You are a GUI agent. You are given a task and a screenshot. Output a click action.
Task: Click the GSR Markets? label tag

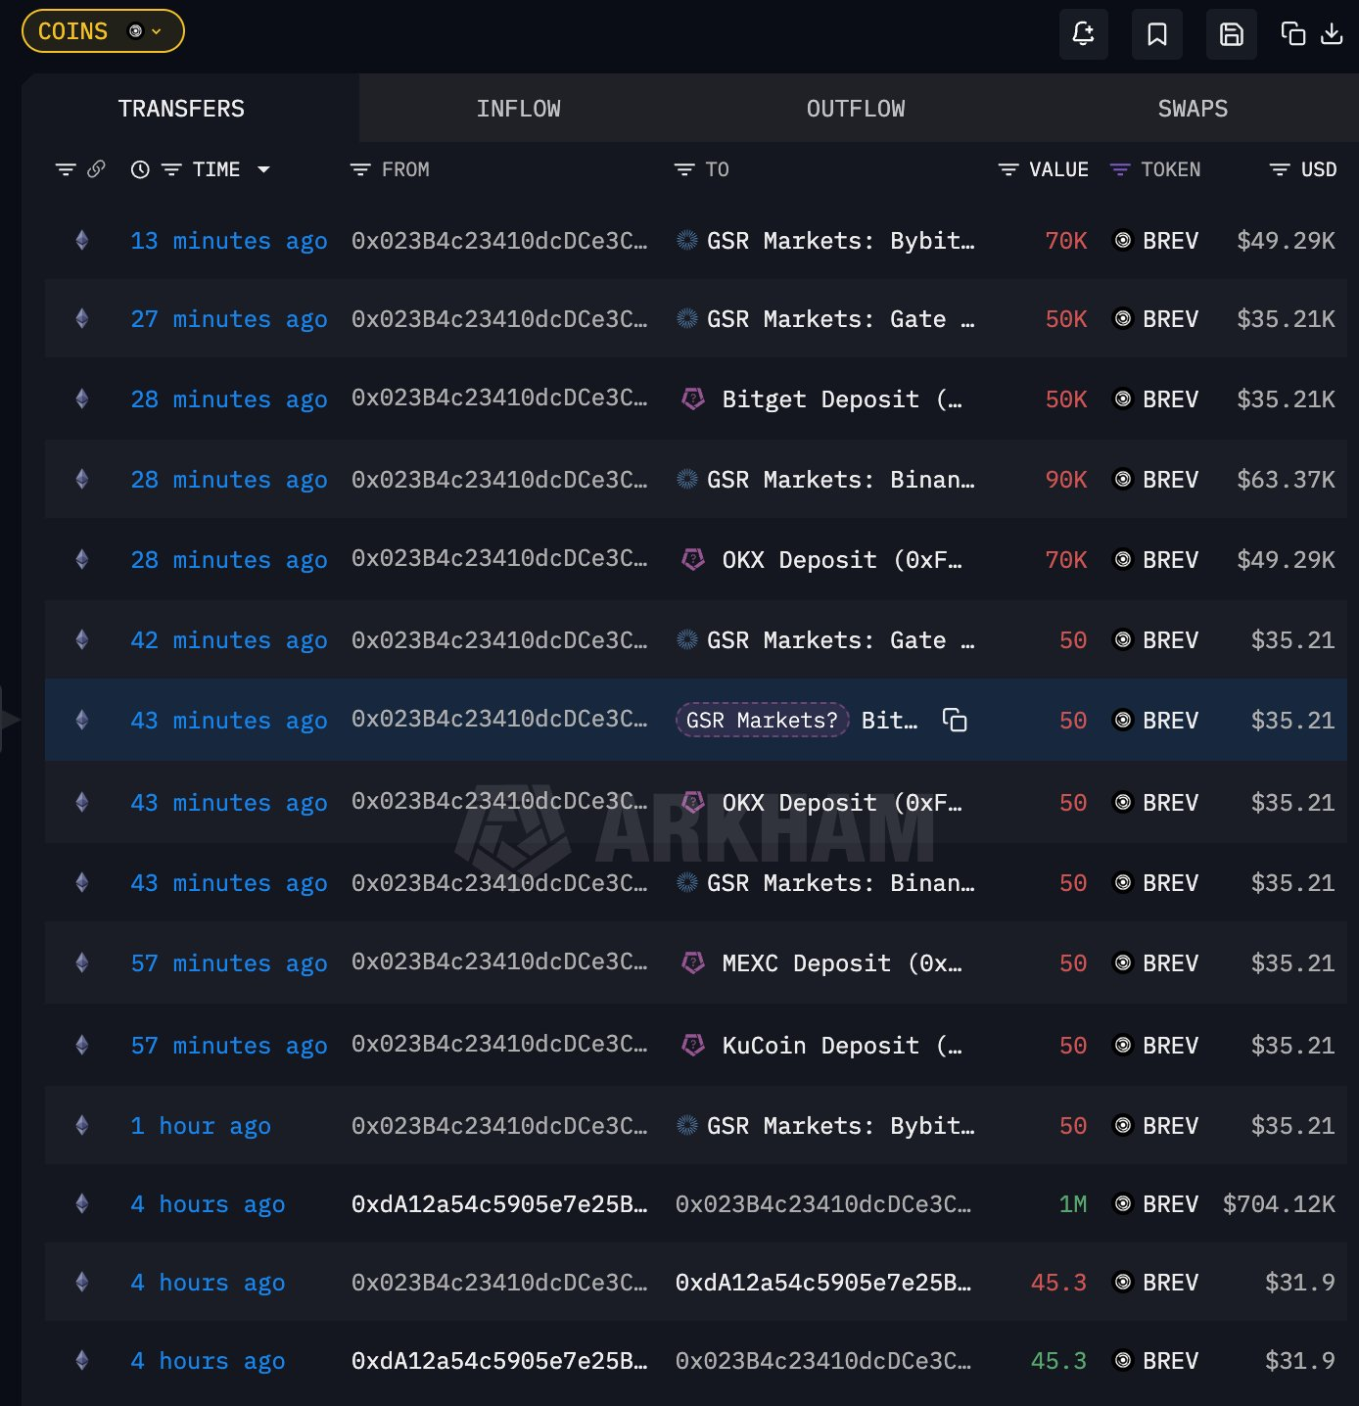point(762,721)
